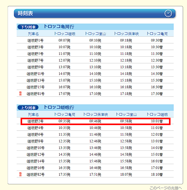Click トロッコ嵯峨 column header in 上り列車 table
Screen dimensions: 187x190
point(157,114)
